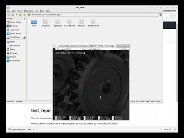Open the File menu in file manager

tap(9, 11)
